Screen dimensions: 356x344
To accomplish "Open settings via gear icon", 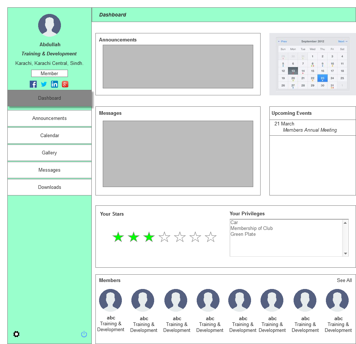I will [17, 334].
